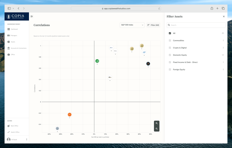This screenshot has width=232, height=148.
Task: Expand the Safari sidebar chevron menu
Action: [x=13, y=8]
